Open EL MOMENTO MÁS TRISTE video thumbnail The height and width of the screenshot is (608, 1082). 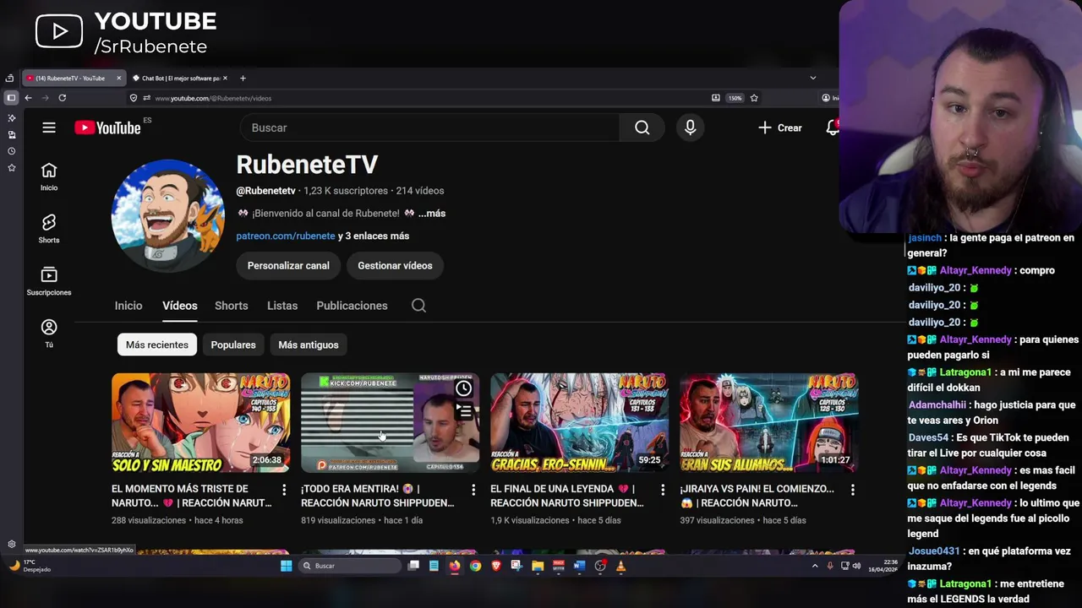[200, 422]
